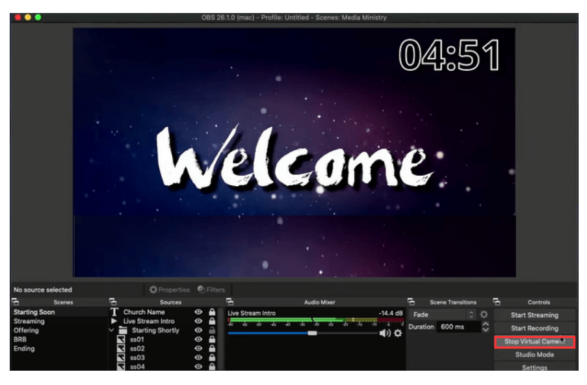Image resolution: width=587 pixels, height=385 pixels.
Task: Mute Live Stream Intro with speaker icon
Action: (385, 333)
